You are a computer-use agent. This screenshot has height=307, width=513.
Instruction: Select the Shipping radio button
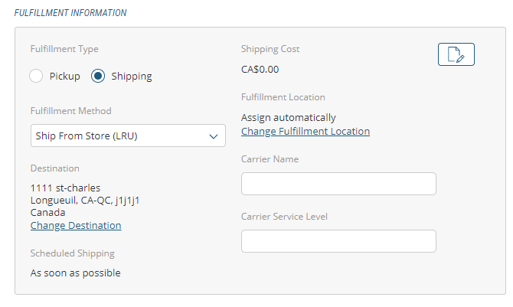click(98, 76)
